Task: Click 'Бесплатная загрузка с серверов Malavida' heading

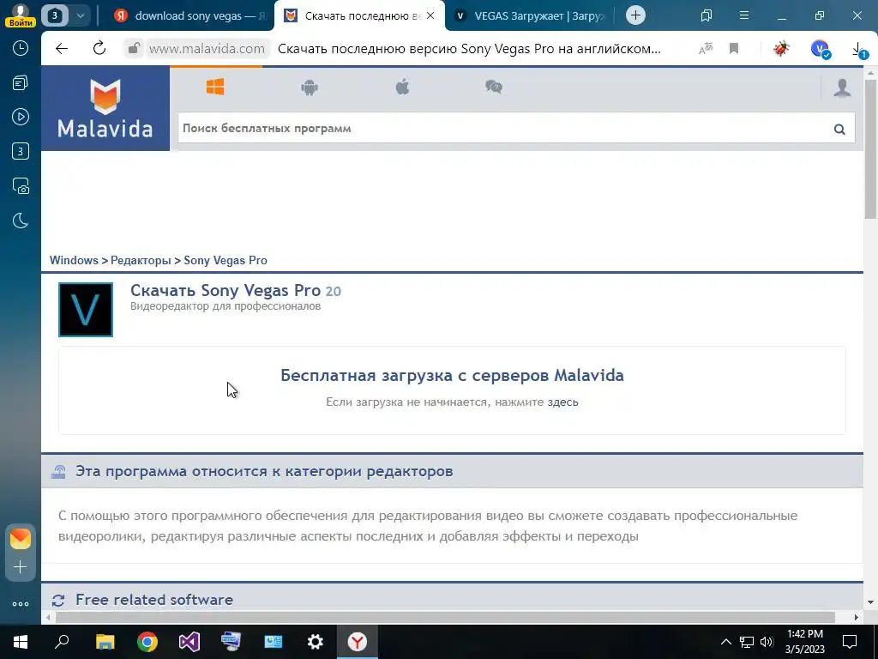Action: [x=452, y=375]
